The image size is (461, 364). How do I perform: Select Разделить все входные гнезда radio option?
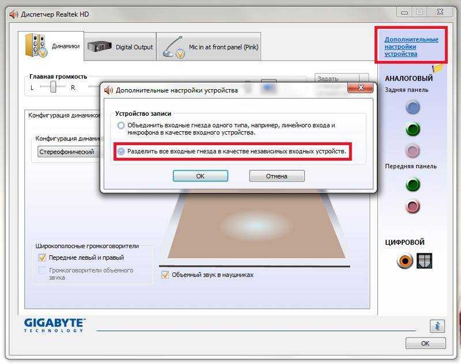(121, 151)
